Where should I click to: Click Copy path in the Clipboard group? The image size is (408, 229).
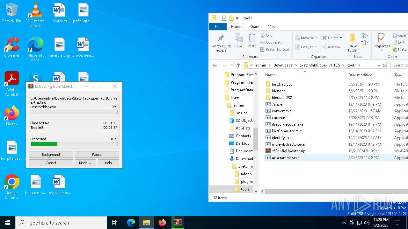(271, 42)
